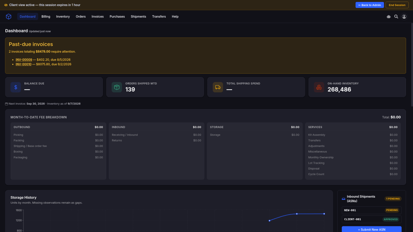Open the Inventory menu item
The width and height of the screenshot is (413, 232).
tap(63, 16)
